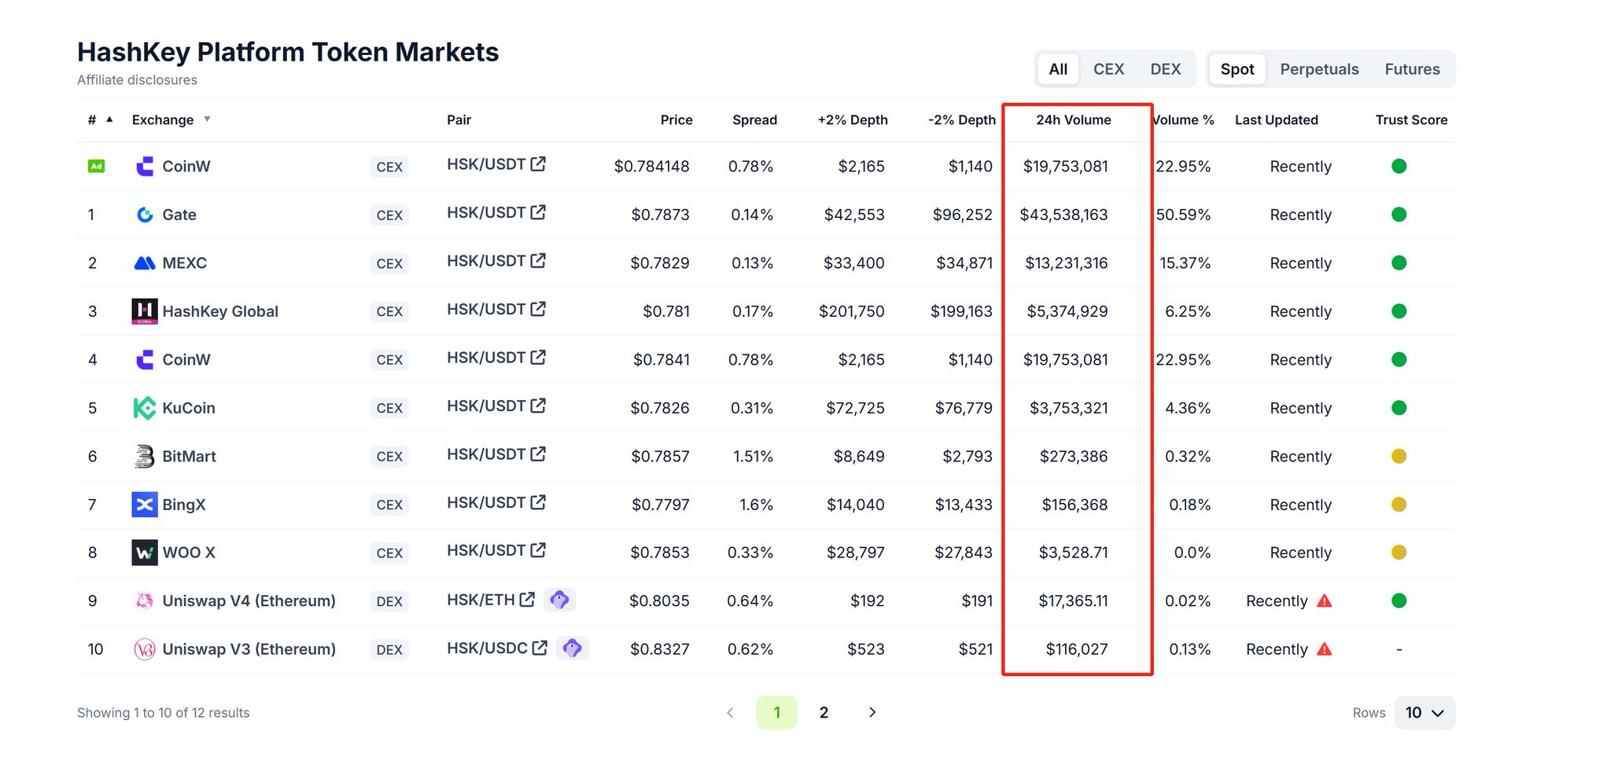
Task: Open the Uniswap V4 (Ethereum) name link
Action: pyautogui.click(x=249, y=601)
